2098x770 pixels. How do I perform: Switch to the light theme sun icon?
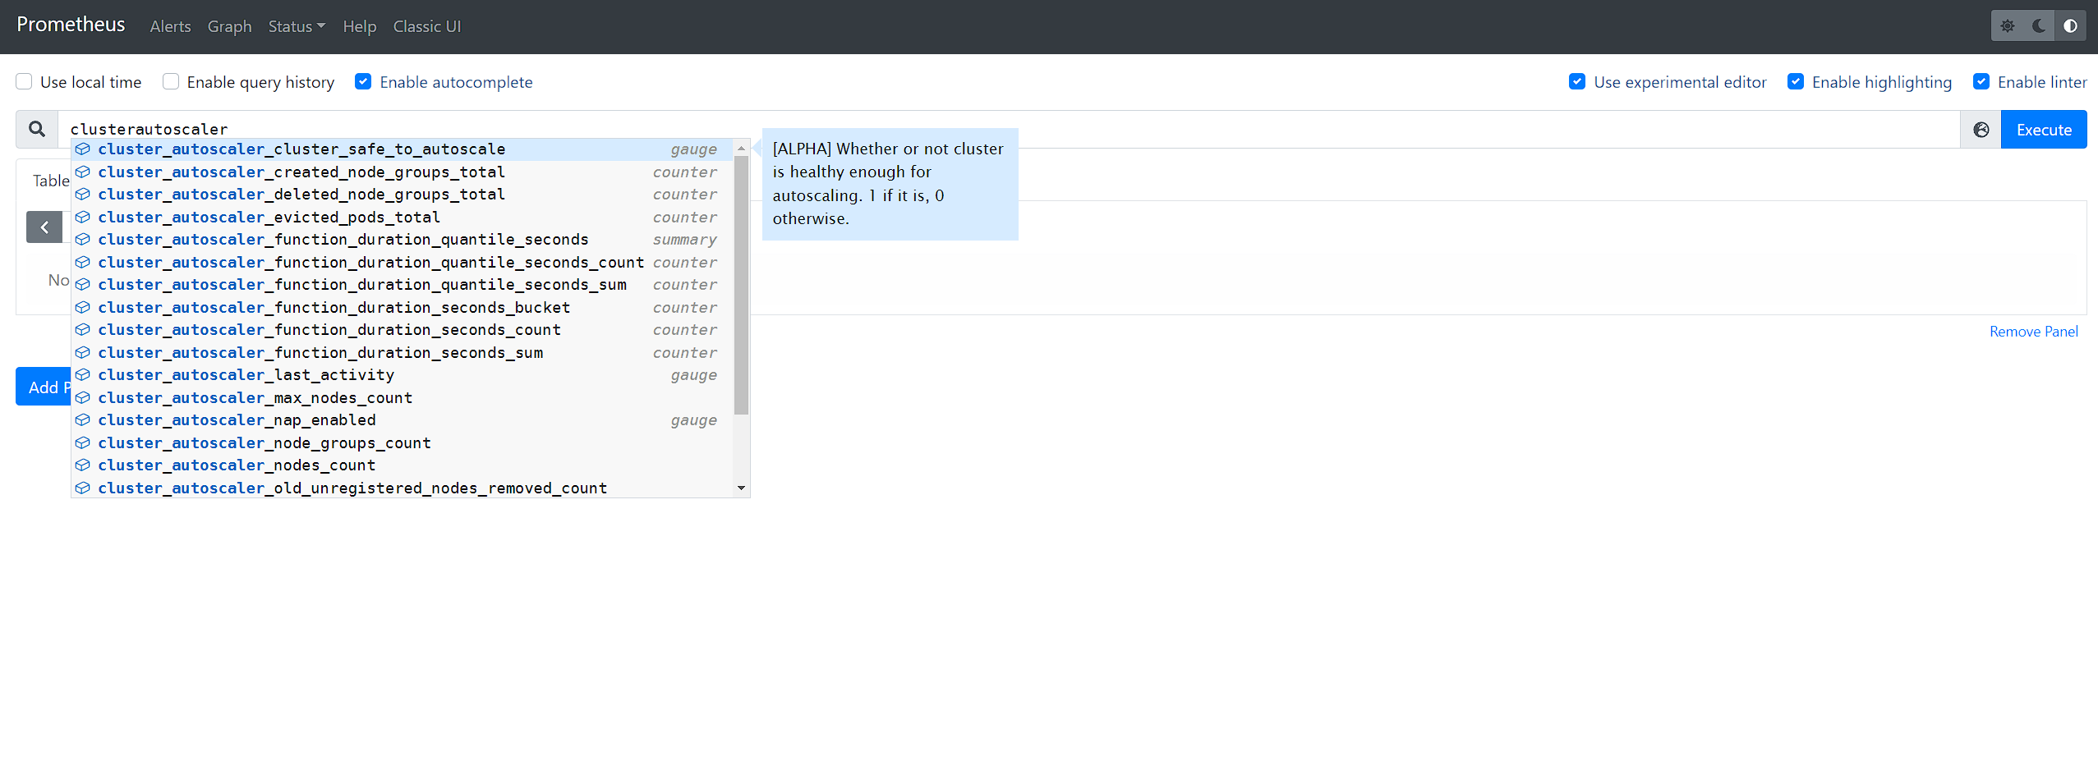pos(2008,26)
